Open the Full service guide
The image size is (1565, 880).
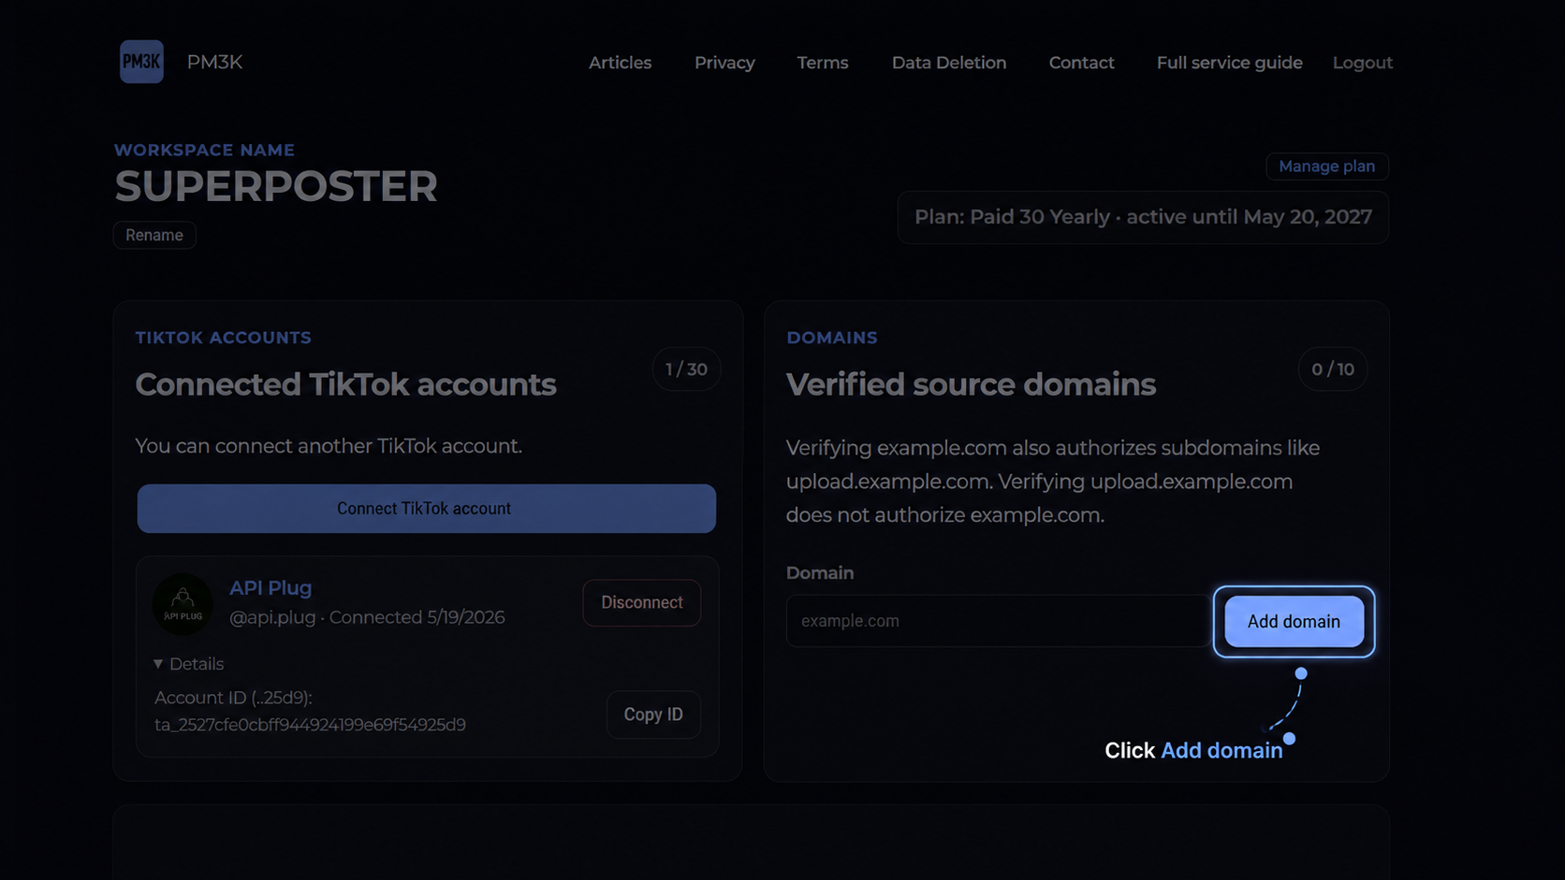point(1229,63)
